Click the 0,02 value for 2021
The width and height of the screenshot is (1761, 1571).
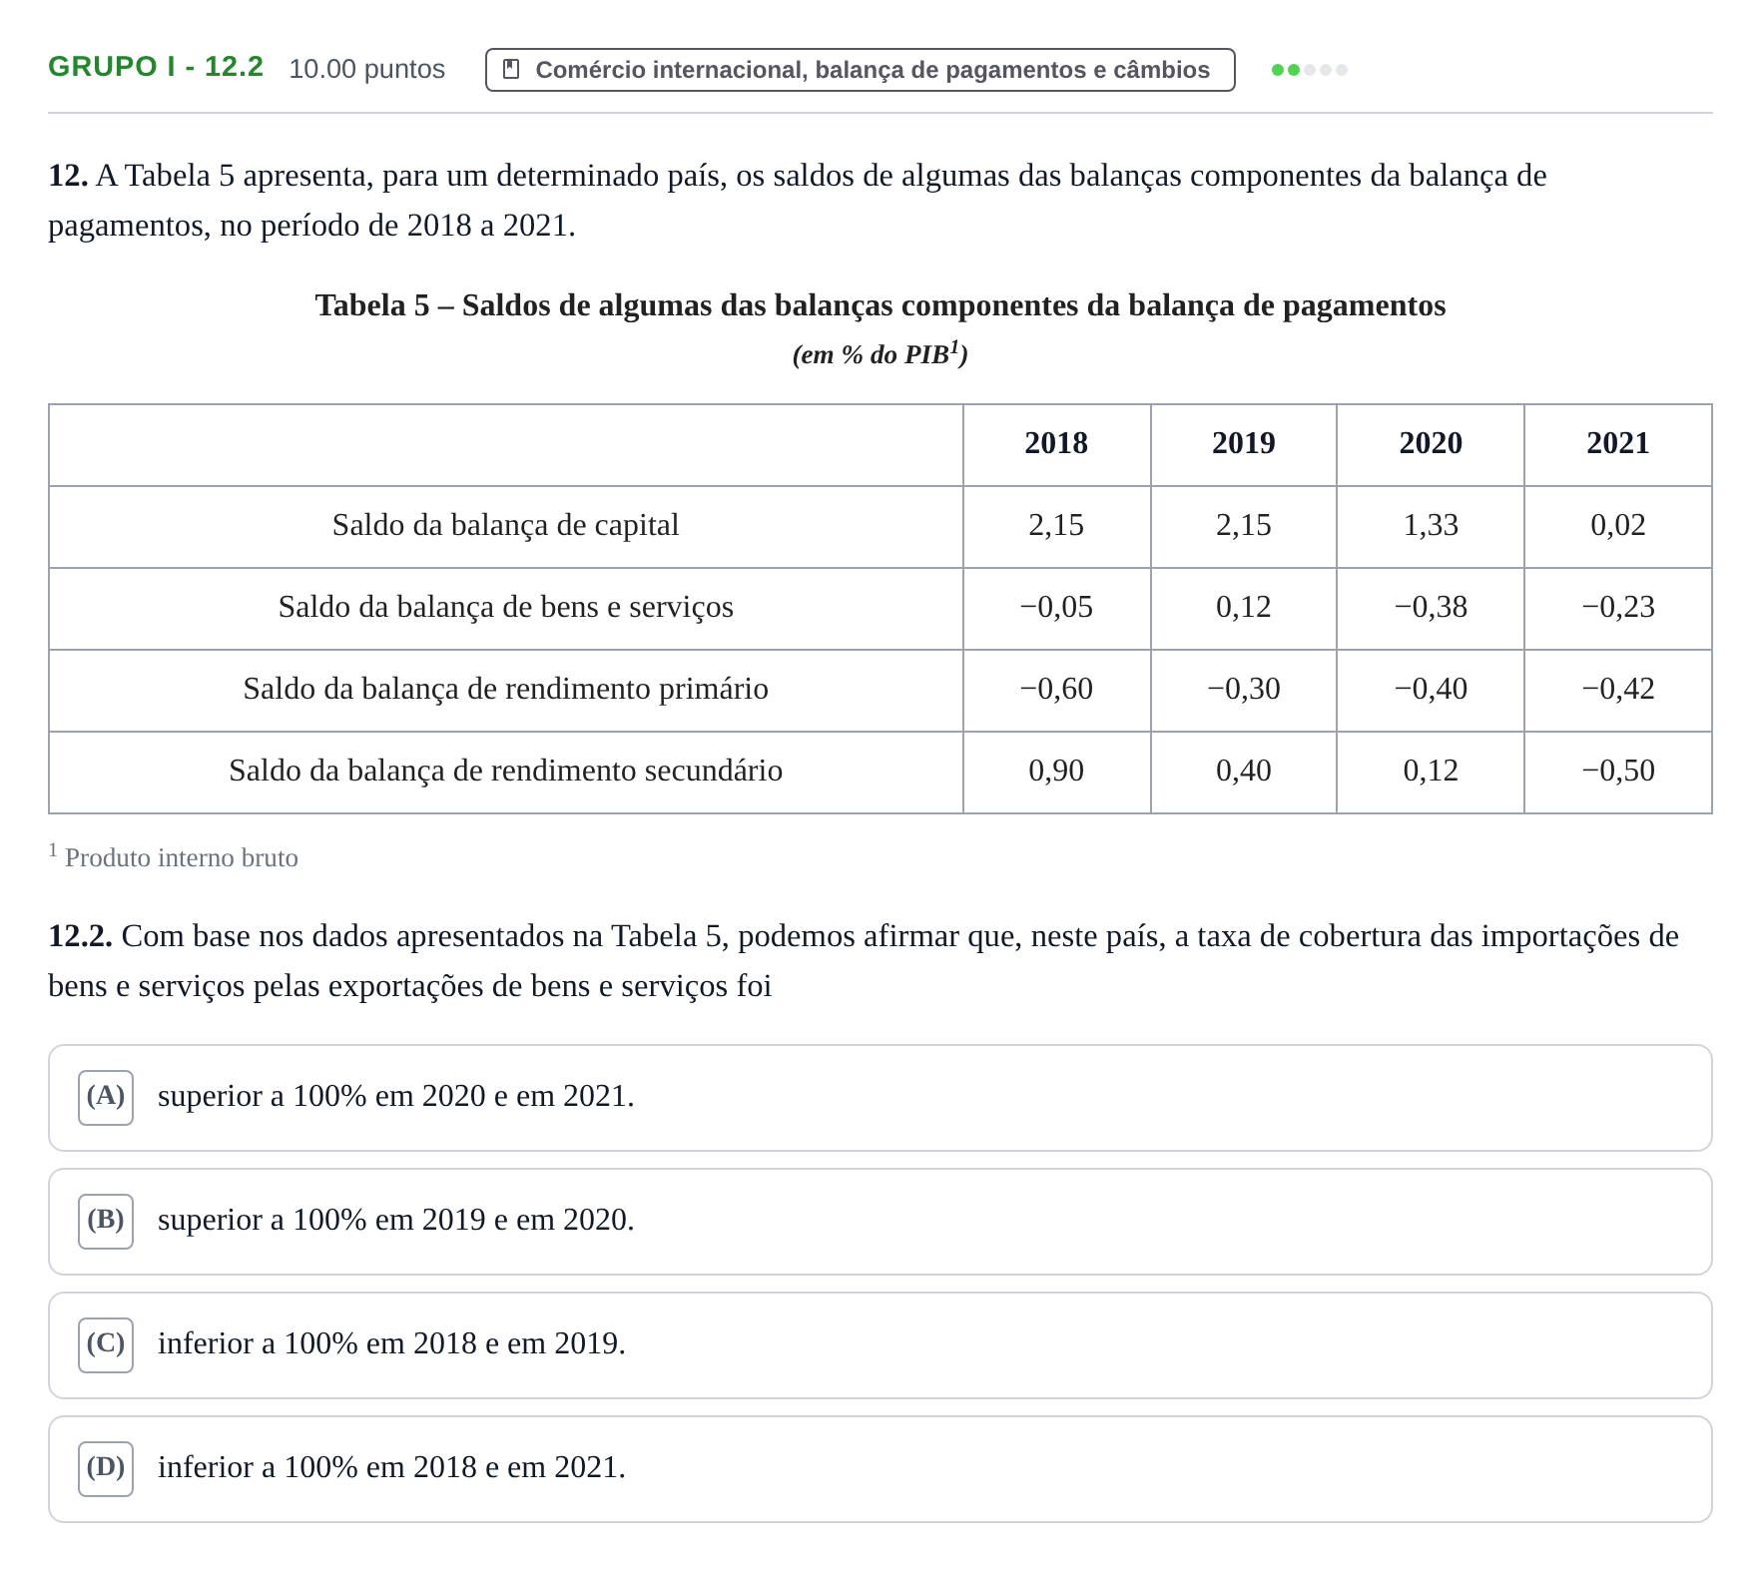[1618, 525]
